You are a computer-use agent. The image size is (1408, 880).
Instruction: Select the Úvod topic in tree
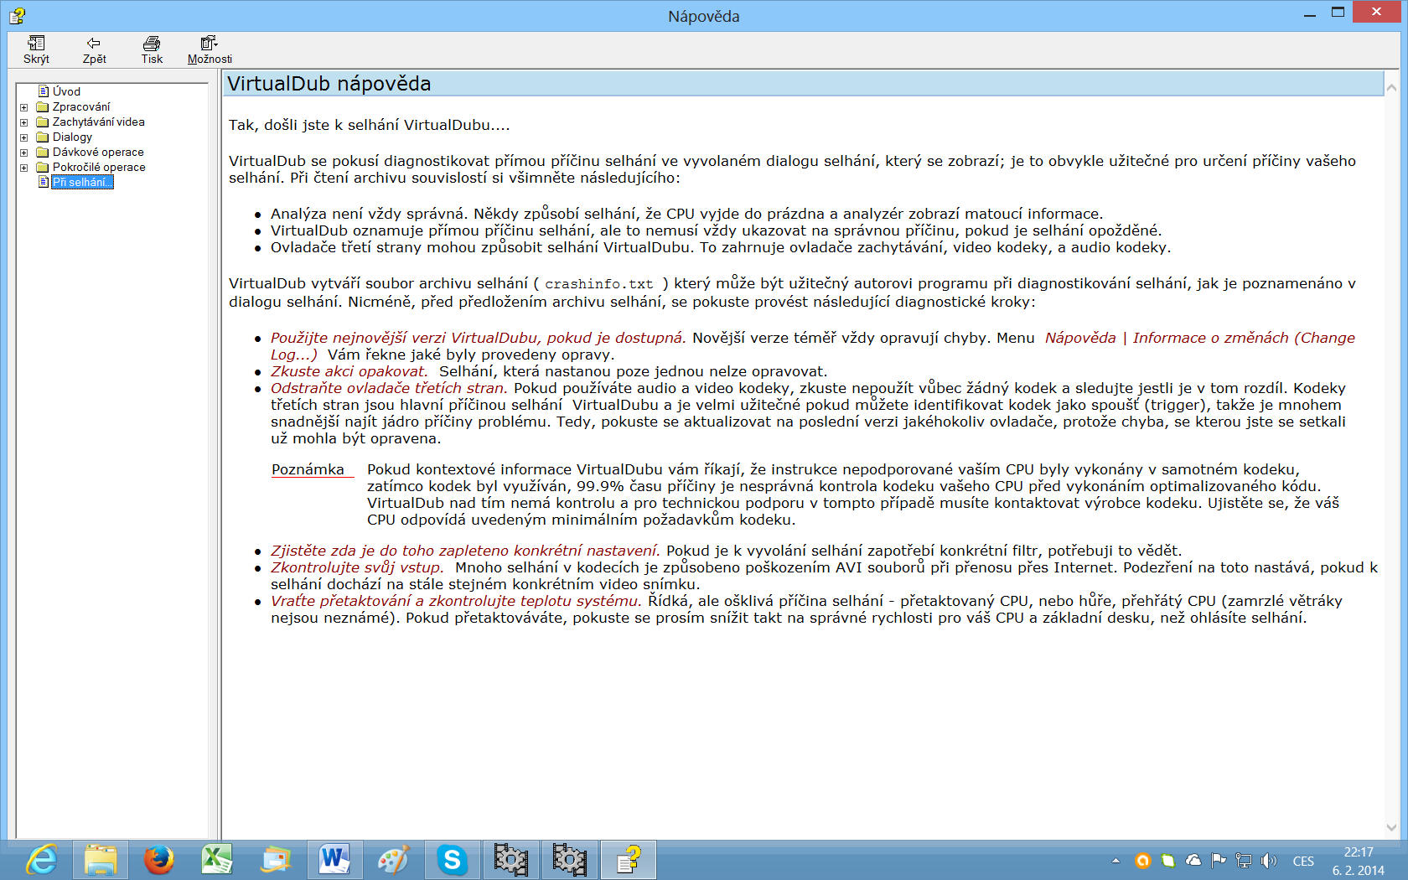66,91
